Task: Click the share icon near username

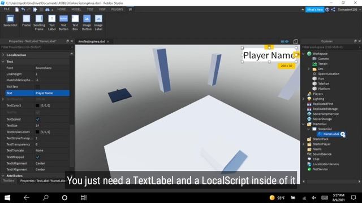Action: [333, 10]
